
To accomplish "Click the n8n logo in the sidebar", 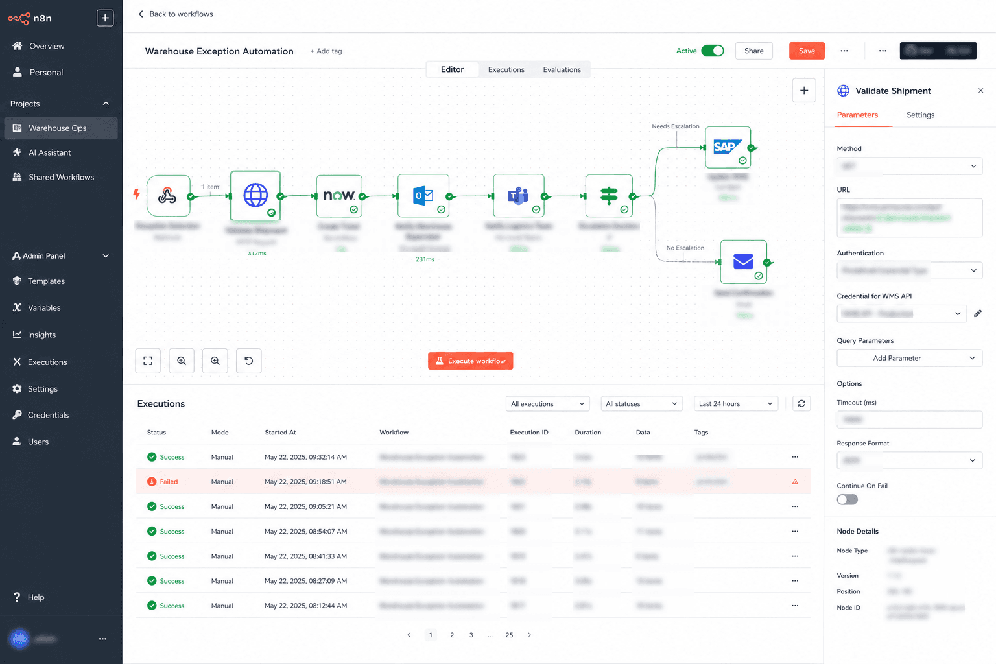I will pos(30,18).
